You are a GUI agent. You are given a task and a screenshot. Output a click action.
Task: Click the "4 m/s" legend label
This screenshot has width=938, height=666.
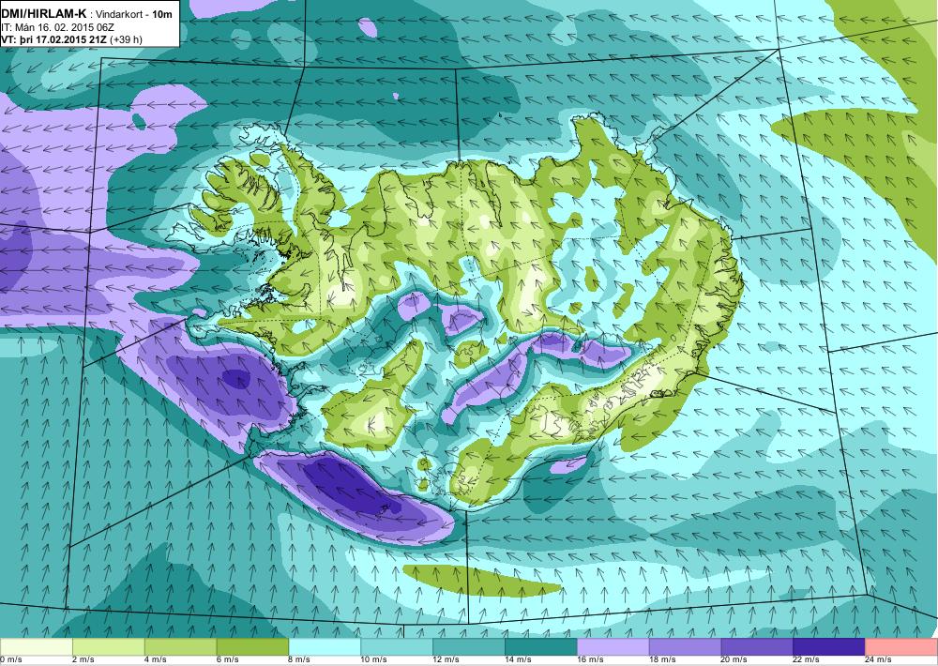pyautogui.click(x=156, y=660)
